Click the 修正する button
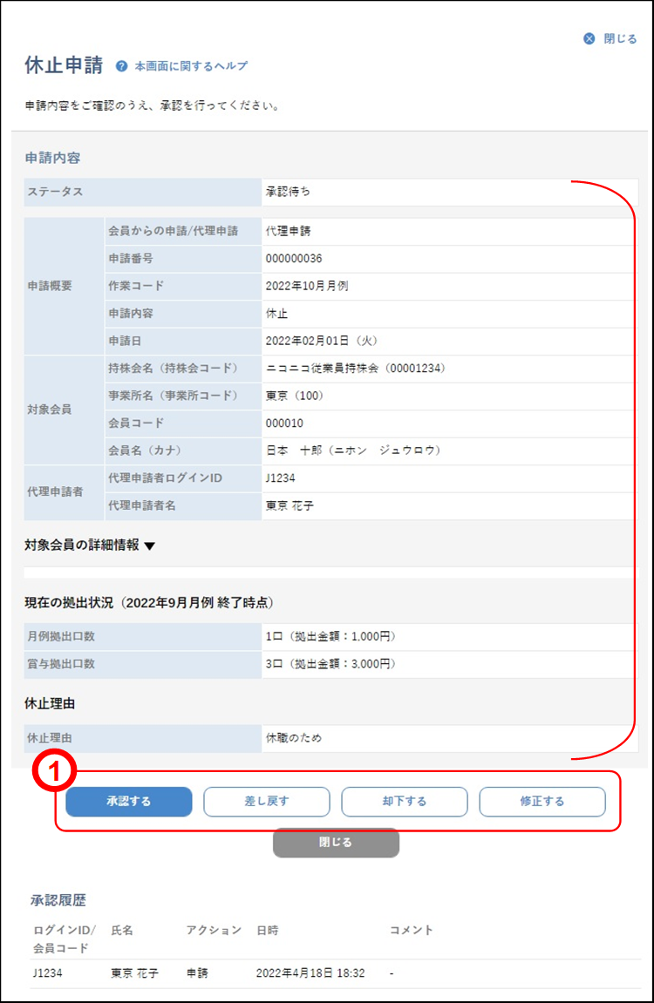654x1003 pixels. coord(542,802)
